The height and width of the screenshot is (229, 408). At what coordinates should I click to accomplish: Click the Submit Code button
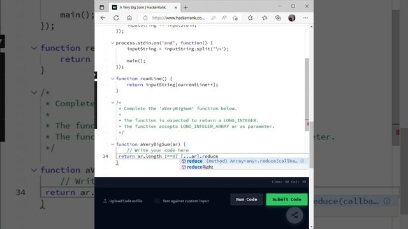pyautogui.click(x=287, y=199)
